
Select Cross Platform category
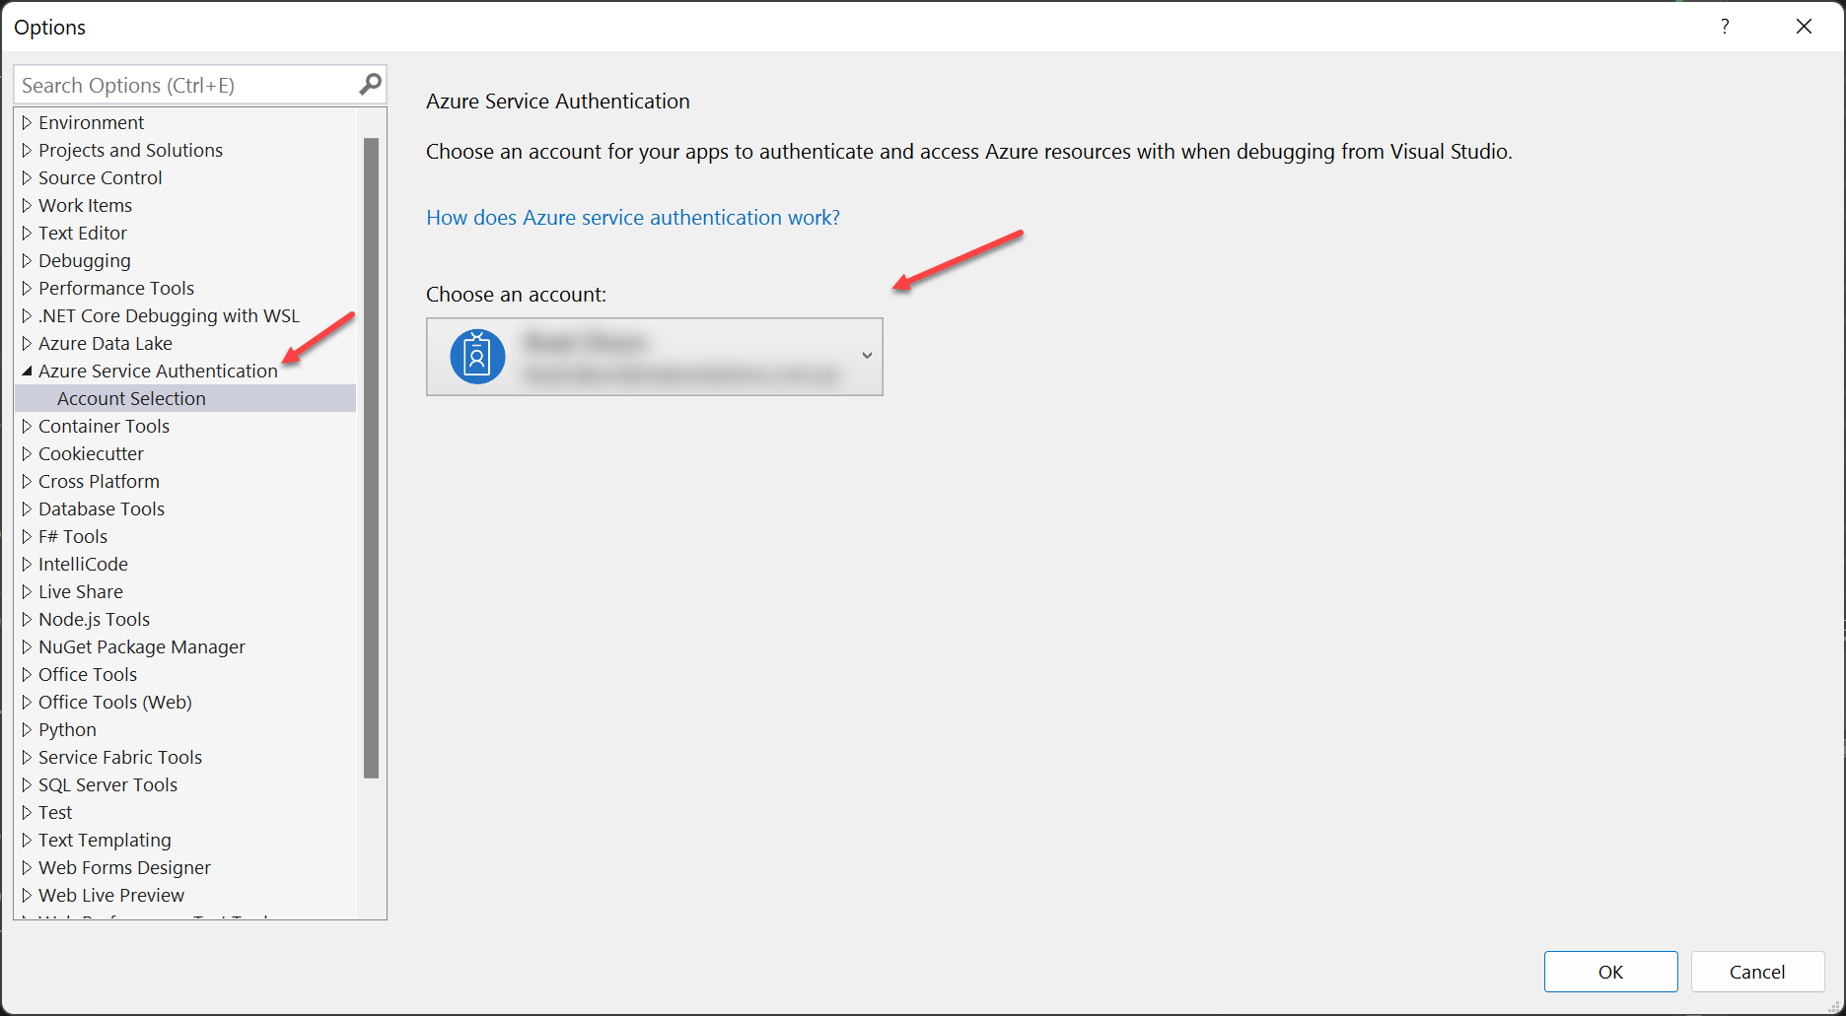coord(99,481)
